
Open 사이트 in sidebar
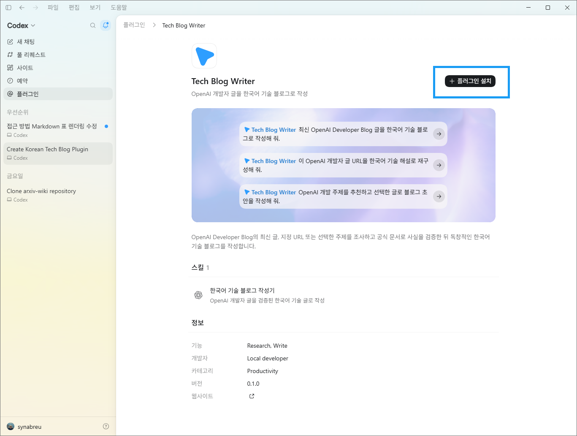pos(58,68)
